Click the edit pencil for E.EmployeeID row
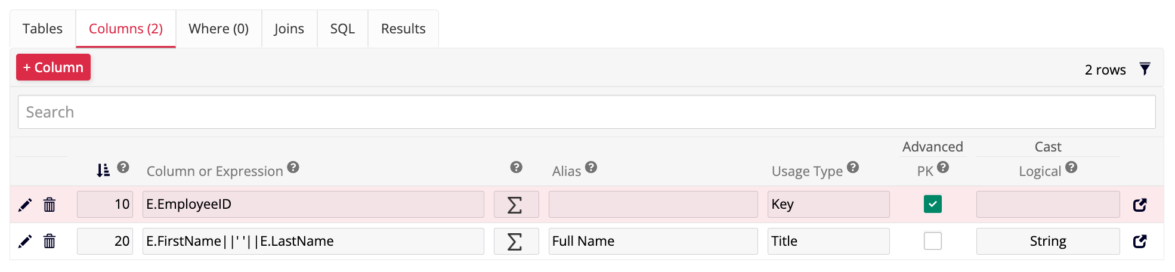 point(25,205)
